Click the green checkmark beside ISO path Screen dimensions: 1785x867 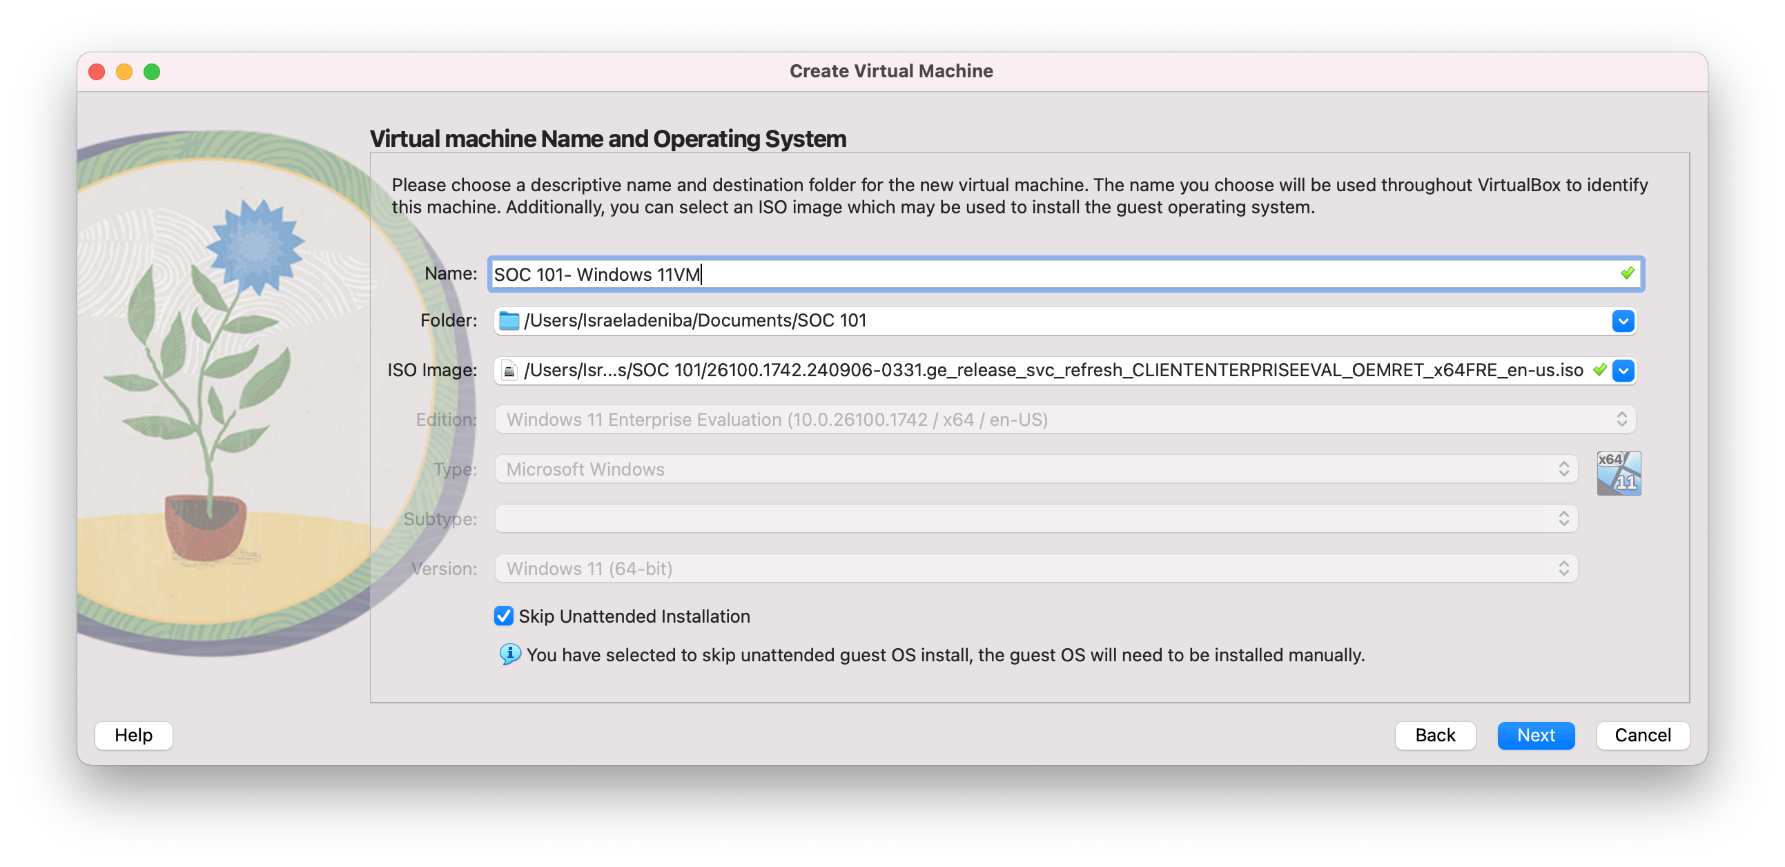click(1599, 370)
